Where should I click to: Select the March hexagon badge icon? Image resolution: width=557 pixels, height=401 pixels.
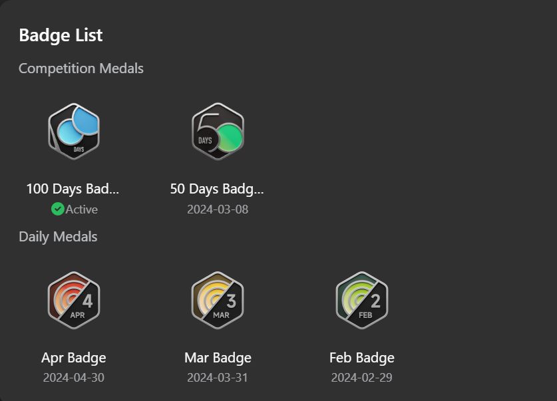[218, 300]
